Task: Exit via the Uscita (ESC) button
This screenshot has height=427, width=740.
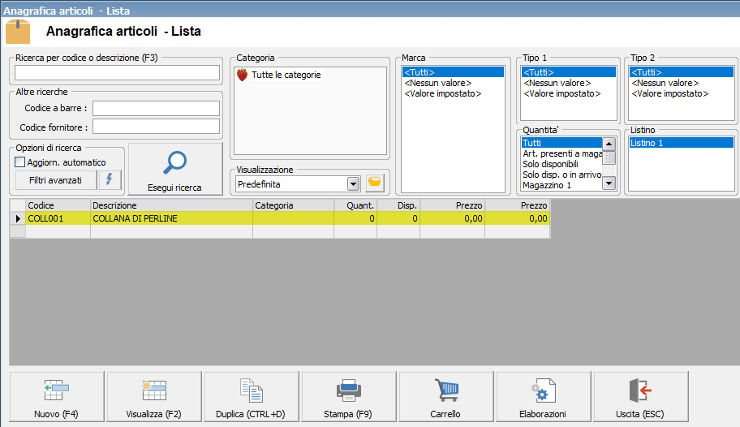Action: [x=640, y=397]
